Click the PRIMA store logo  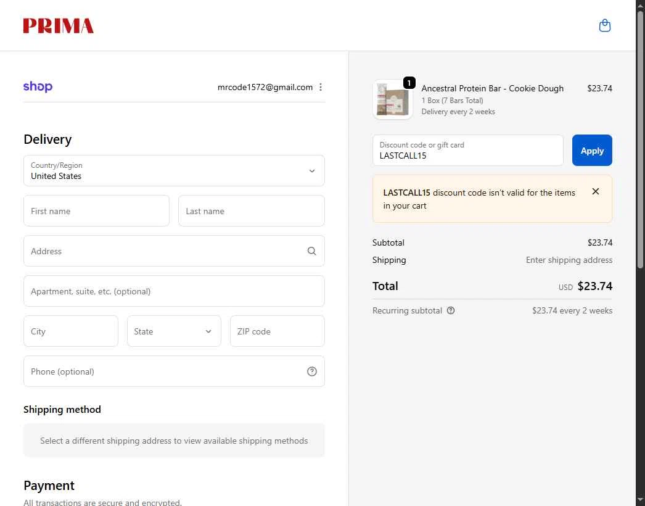(59, 26)
